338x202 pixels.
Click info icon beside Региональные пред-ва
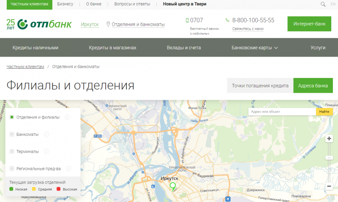point(69,168)
